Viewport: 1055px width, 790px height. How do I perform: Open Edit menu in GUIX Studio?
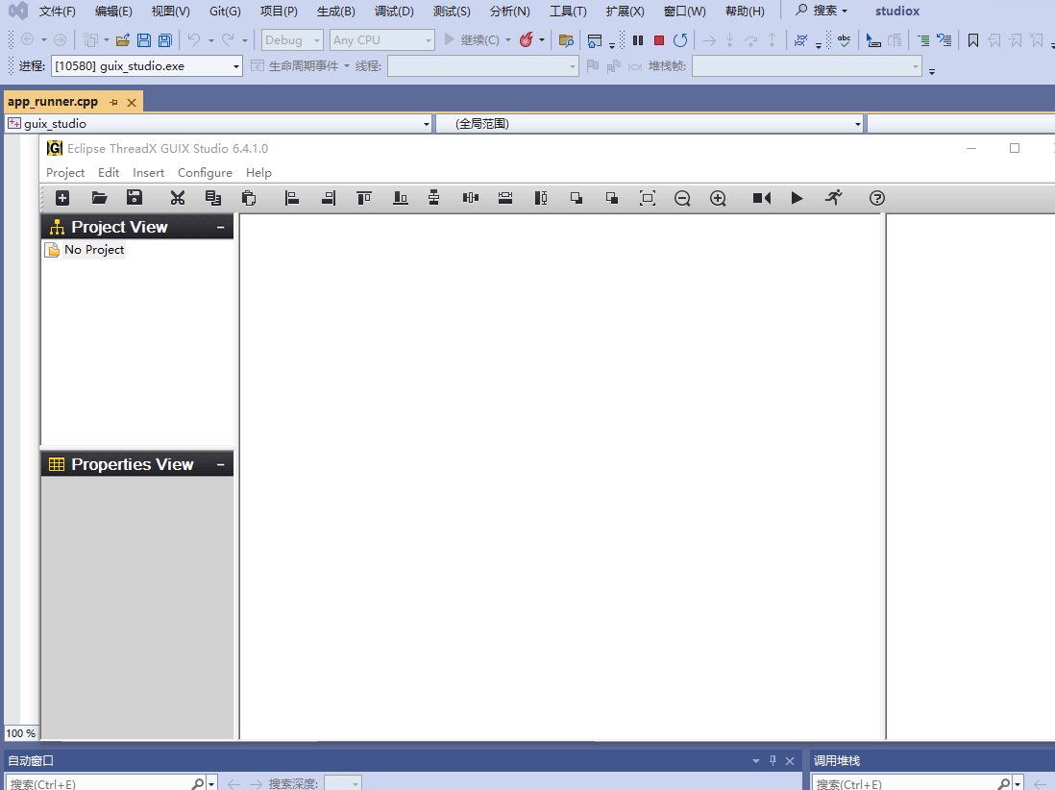pyautogui.click(x=109, y=173)
